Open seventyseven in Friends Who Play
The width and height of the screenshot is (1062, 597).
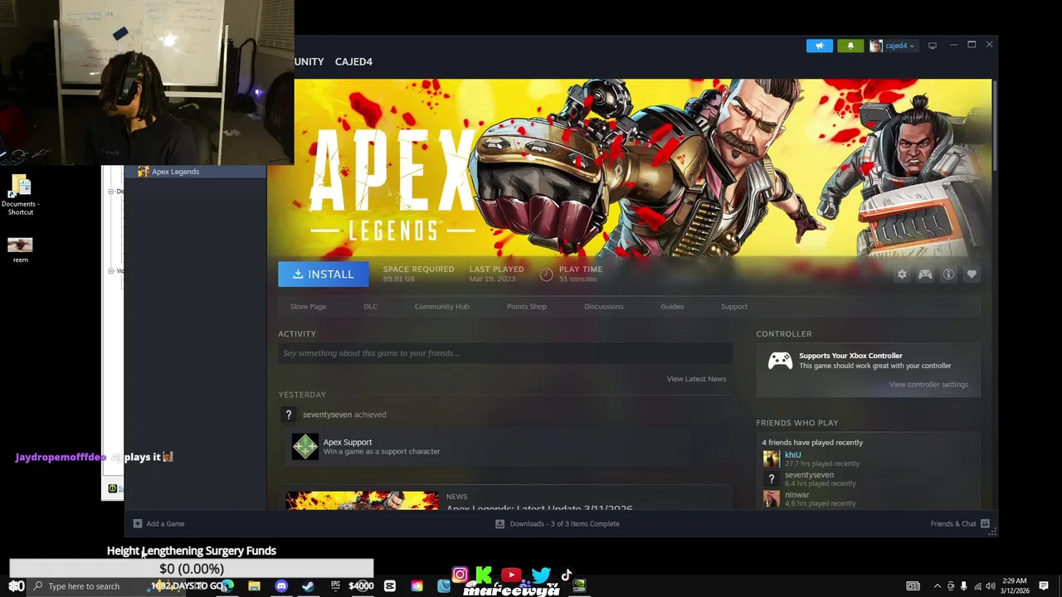tap(809, 475)
